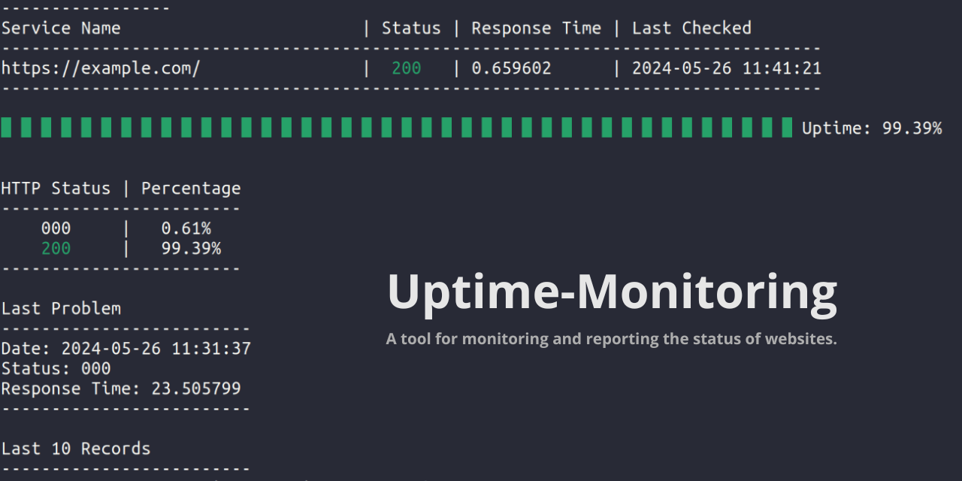Click the 2024-05-26 11:41:21 timestamp
The image size is (962, 481).
(727, 68)
